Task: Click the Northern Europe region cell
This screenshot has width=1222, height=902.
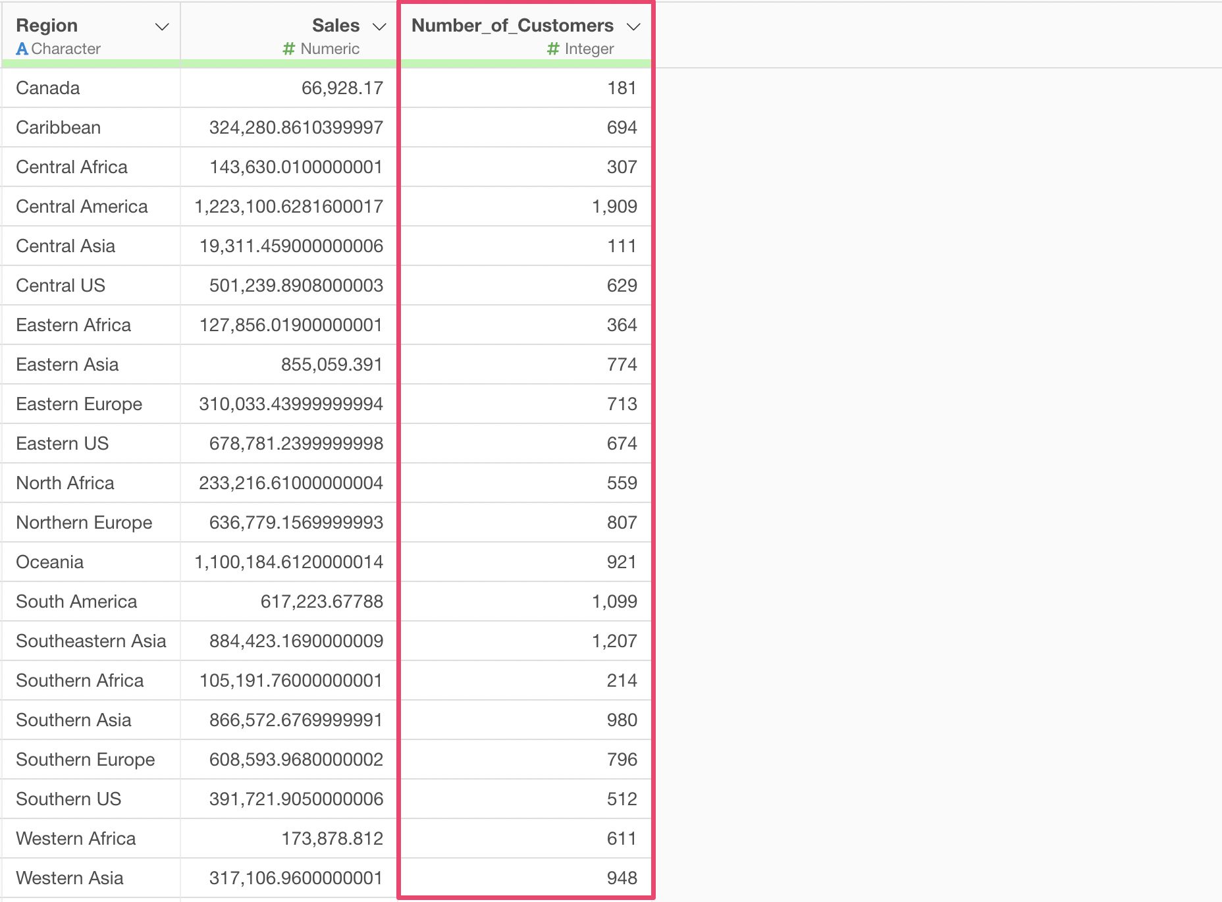Action: coord(84,523)
